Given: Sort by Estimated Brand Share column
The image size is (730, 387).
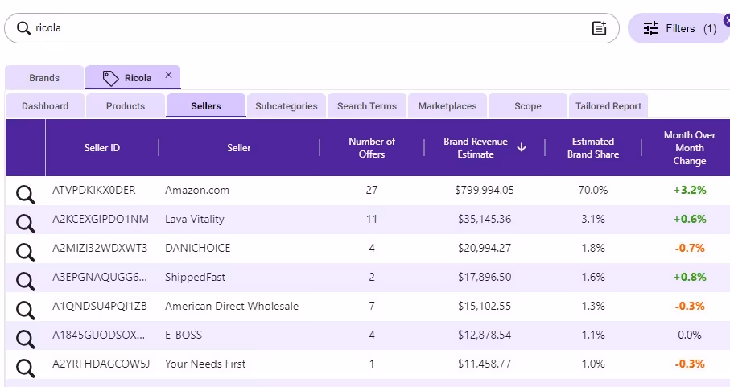Looking at the screenshot, I should tap(593, 148).
